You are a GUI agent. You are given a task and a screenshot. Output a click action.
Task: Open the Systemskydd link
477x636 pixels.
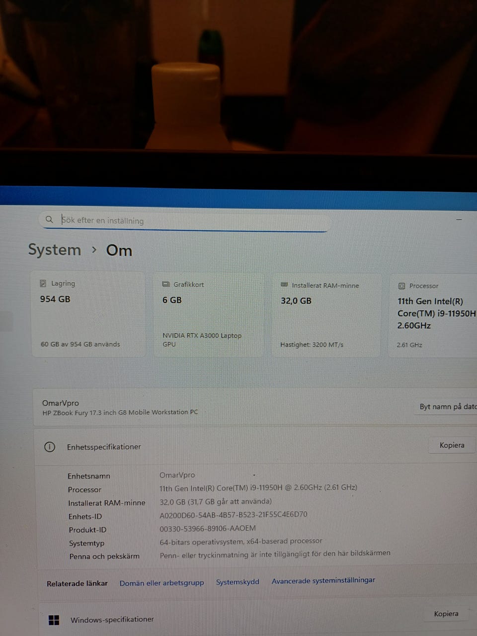tap(238, 582)
